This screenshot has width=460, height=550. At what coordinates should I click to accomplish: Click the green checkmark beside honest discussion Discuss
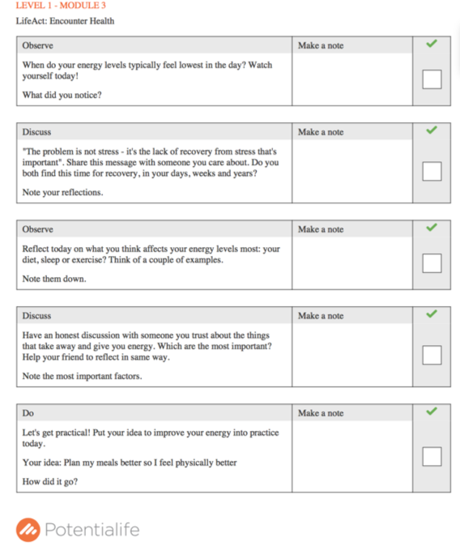tap(432, 313)
